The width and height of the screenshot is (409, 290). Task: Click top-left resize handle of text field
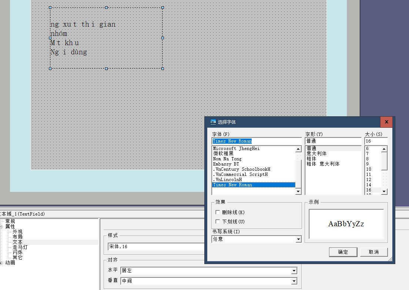tap(50, 7)
